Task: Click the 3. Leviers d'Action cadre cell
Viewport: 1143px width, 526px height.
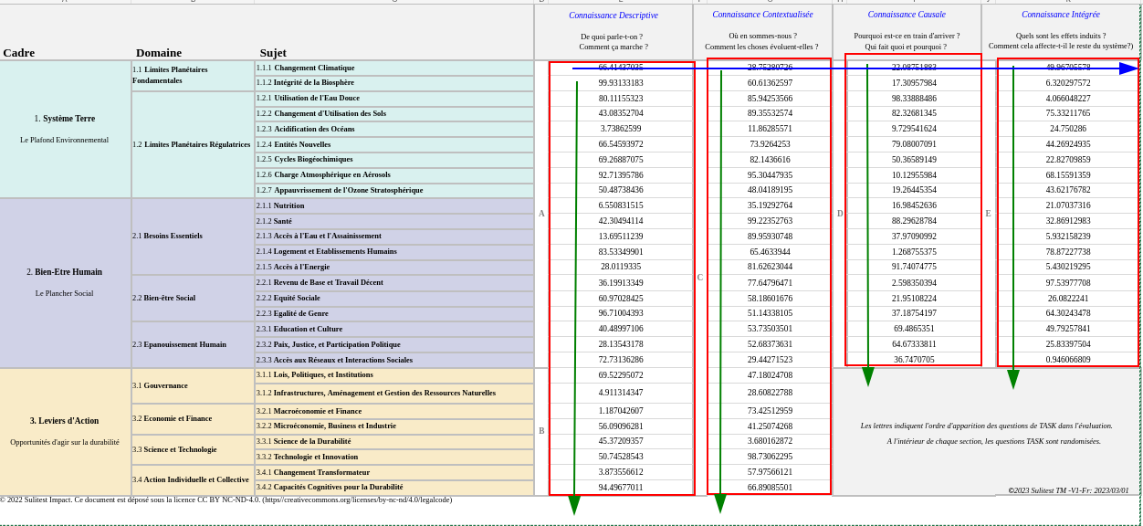Action: [x=64, y=421]
